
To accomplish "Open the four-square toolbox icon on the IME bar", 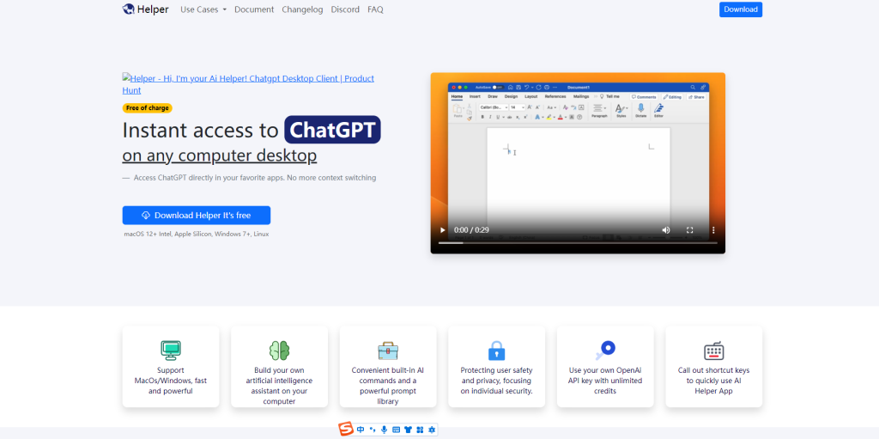I will click(420, 430).
